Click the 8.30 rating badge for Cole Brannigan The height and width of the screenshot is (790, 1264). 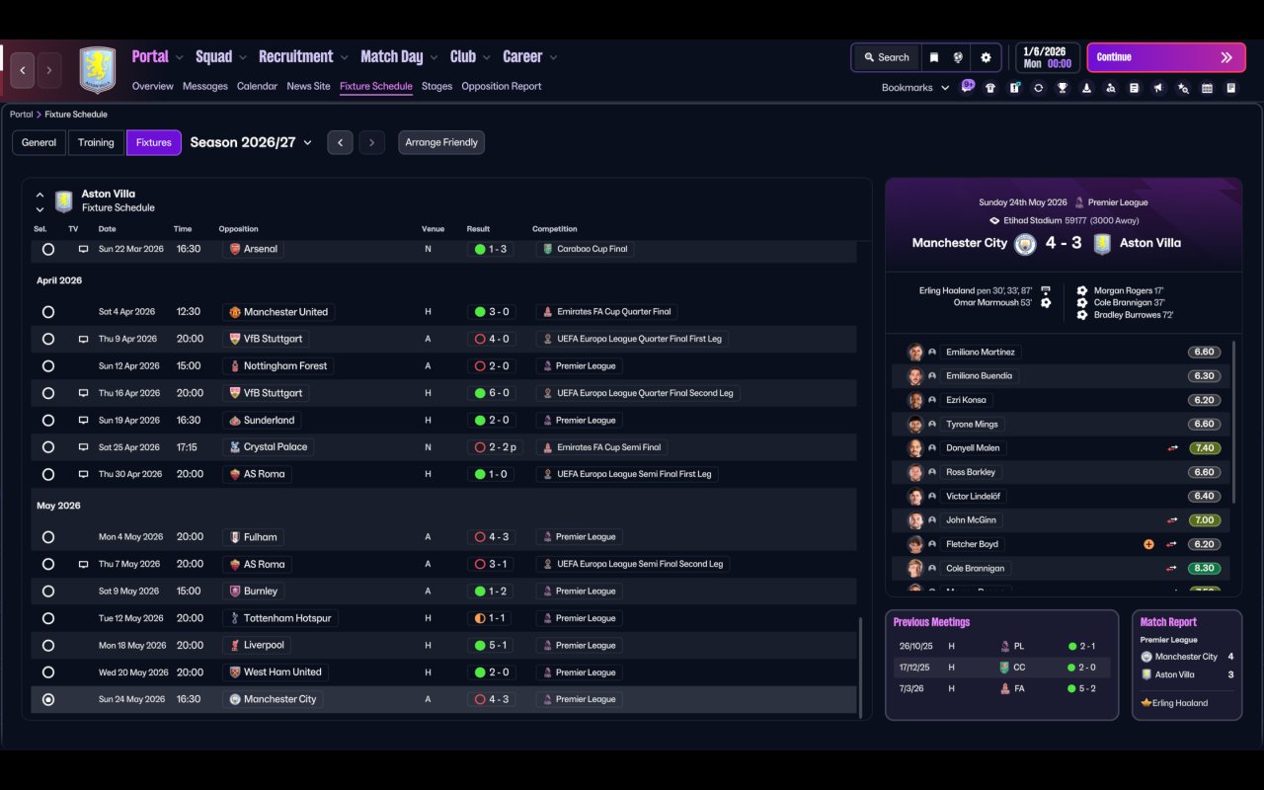1204,568
